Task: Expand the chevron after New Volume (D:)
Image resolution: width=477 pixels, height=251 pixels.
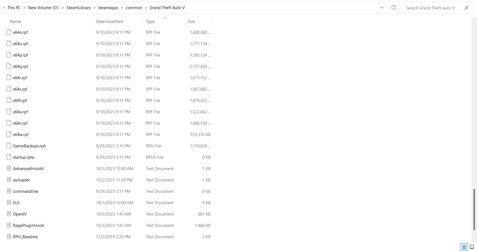Action: 63,8
